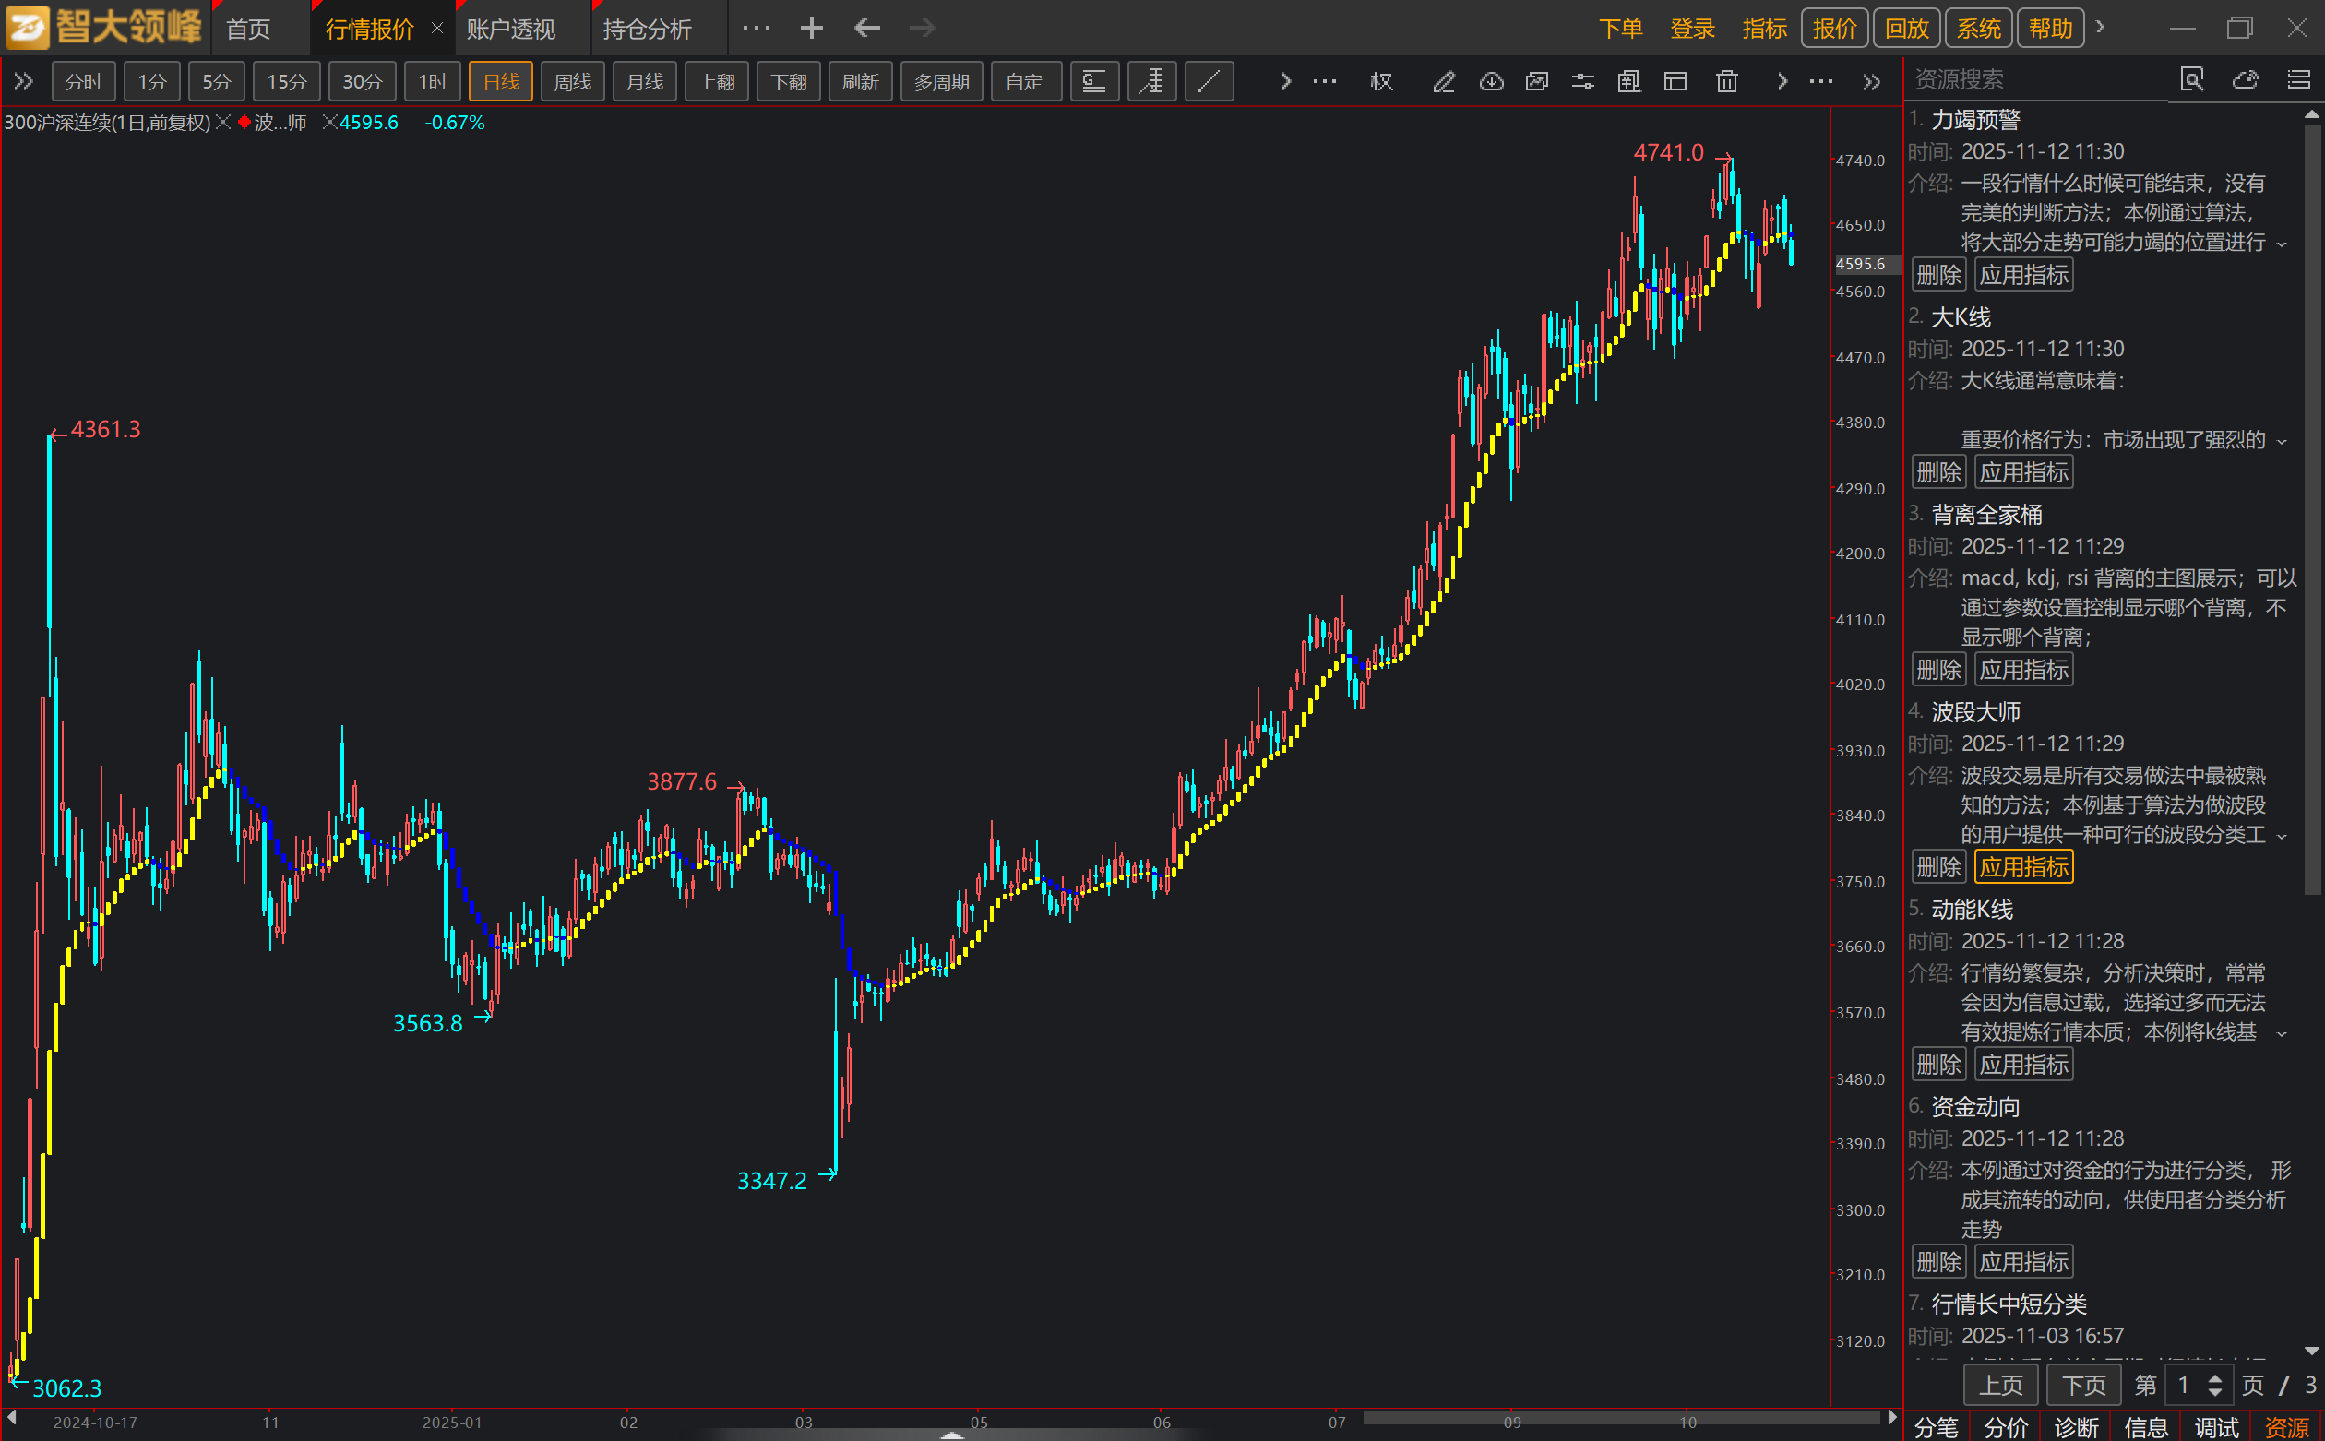The width and height of the screenshot is (2325, 1441).
Task: Click the 资源搜索 search input field
Action: 2035,80
